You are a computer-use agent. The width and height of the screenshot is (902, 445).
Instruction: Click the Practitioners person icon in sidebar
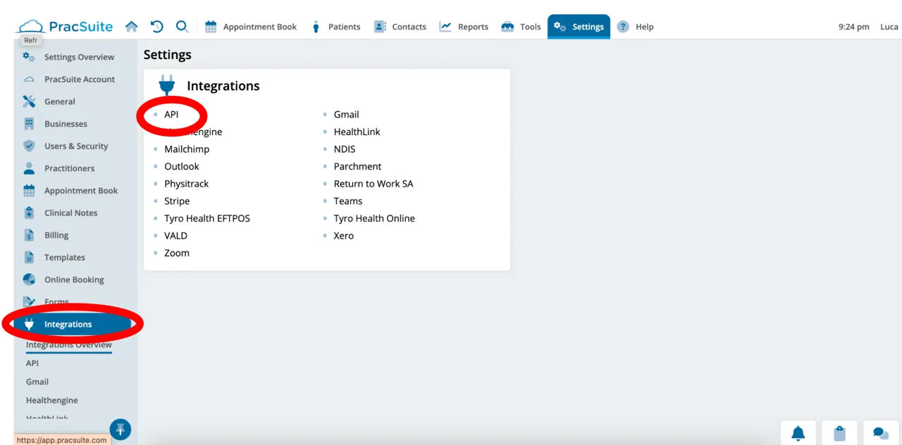[x=29, y=168]
